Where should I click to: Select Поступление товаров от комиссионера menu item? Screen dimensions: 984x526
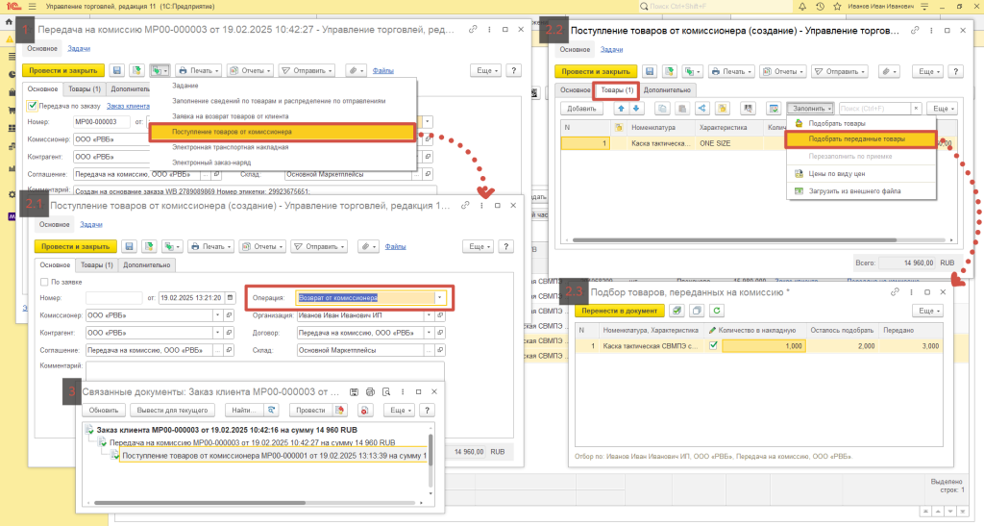[283, 132]
